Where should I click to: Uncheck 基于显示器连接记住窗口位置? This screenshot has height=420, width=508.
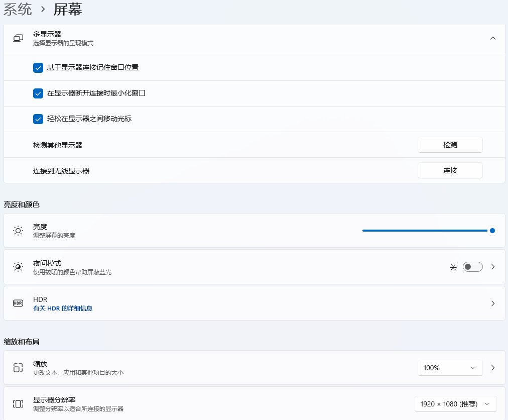click(38, 68)
